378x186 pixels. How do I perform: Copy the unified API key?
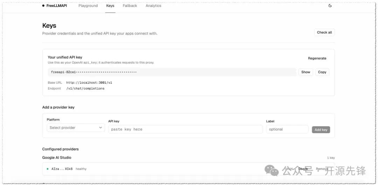322,72
